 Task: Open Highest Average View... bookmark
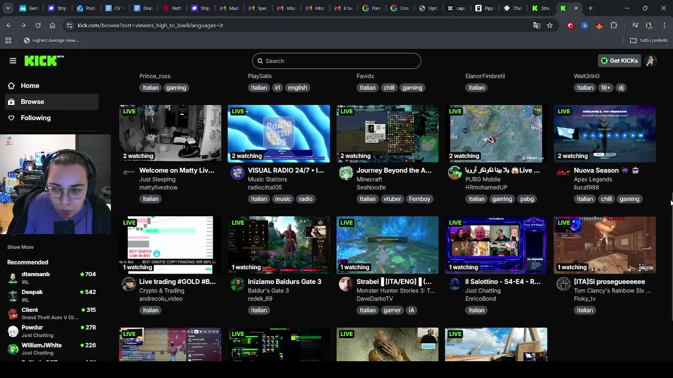(51, 40)
